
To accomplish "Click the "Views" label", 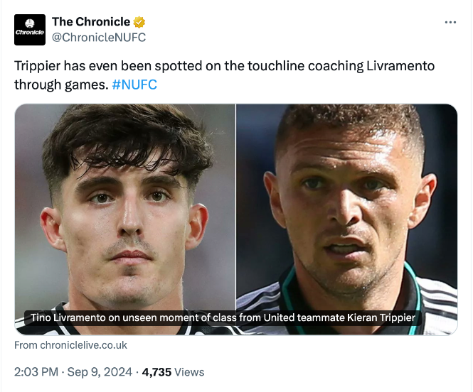I will [189, 371].
